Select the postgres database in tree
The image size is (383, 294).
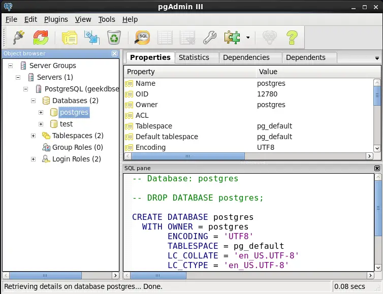(74, 112)
